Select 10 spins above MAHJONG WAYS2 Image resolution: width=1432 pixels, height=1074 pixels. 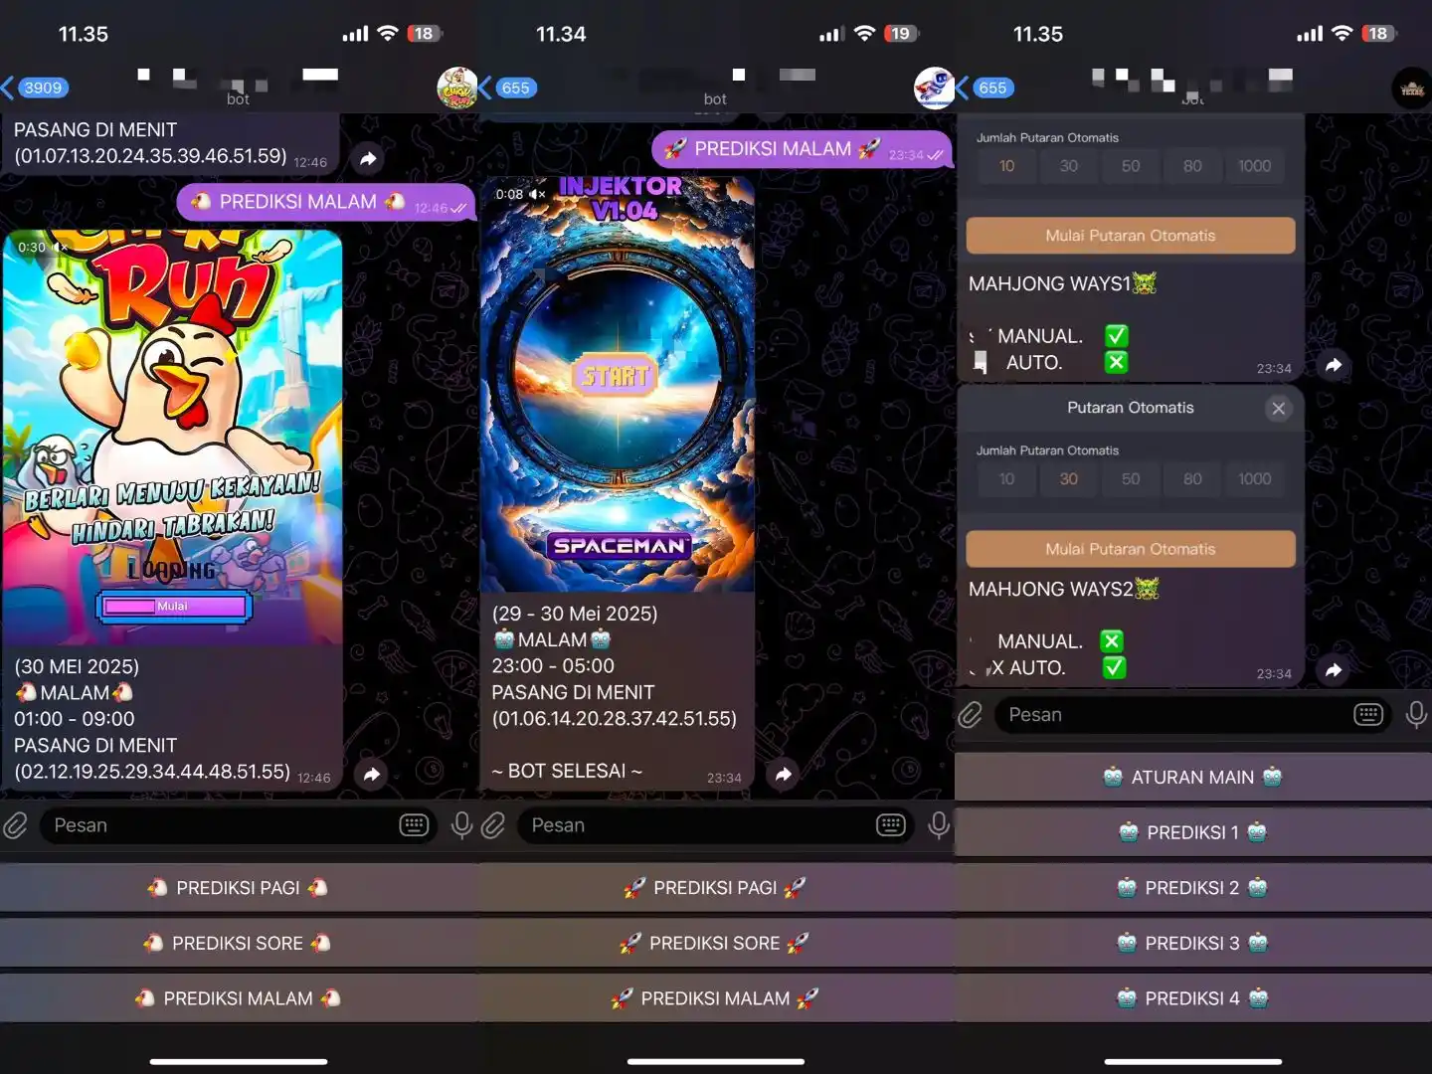(x=1006, y=479)
